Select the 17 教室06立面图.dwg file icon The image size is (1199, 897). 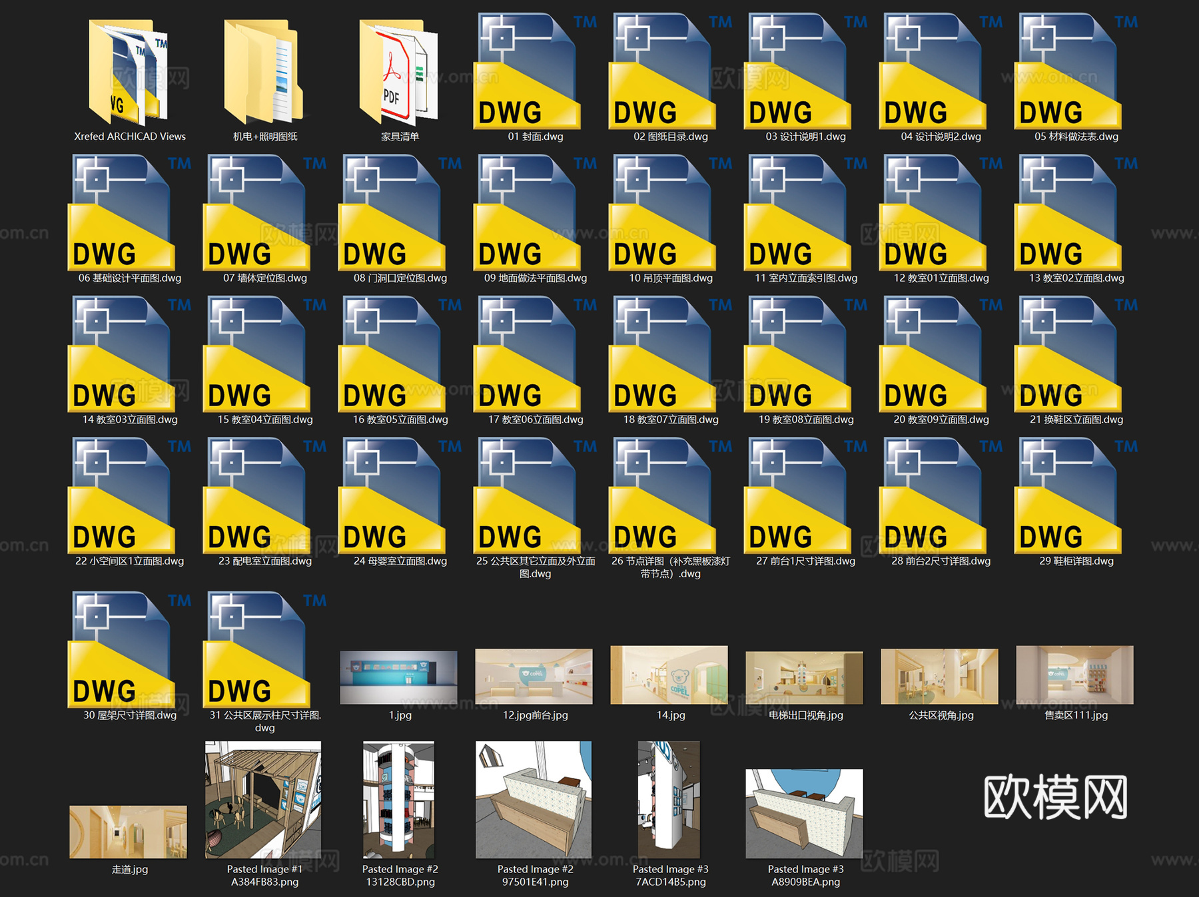click(x=527, y=354)
